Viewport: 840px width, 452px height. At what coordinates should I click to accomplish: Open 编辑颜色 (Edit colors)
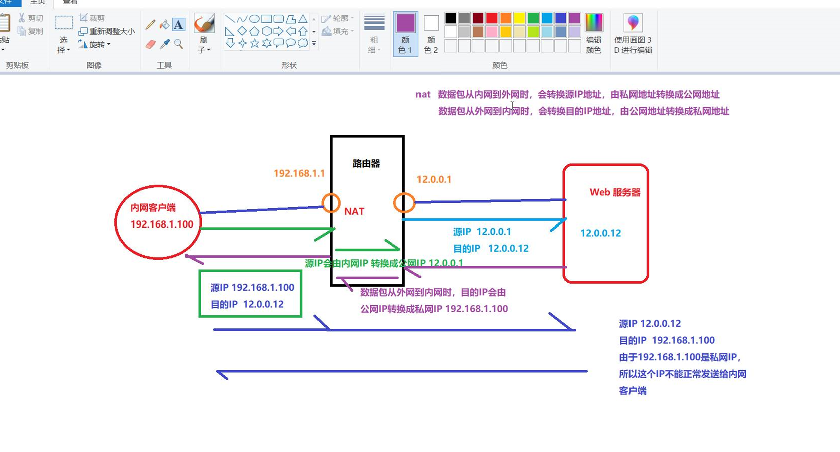[x=594, y=33]
